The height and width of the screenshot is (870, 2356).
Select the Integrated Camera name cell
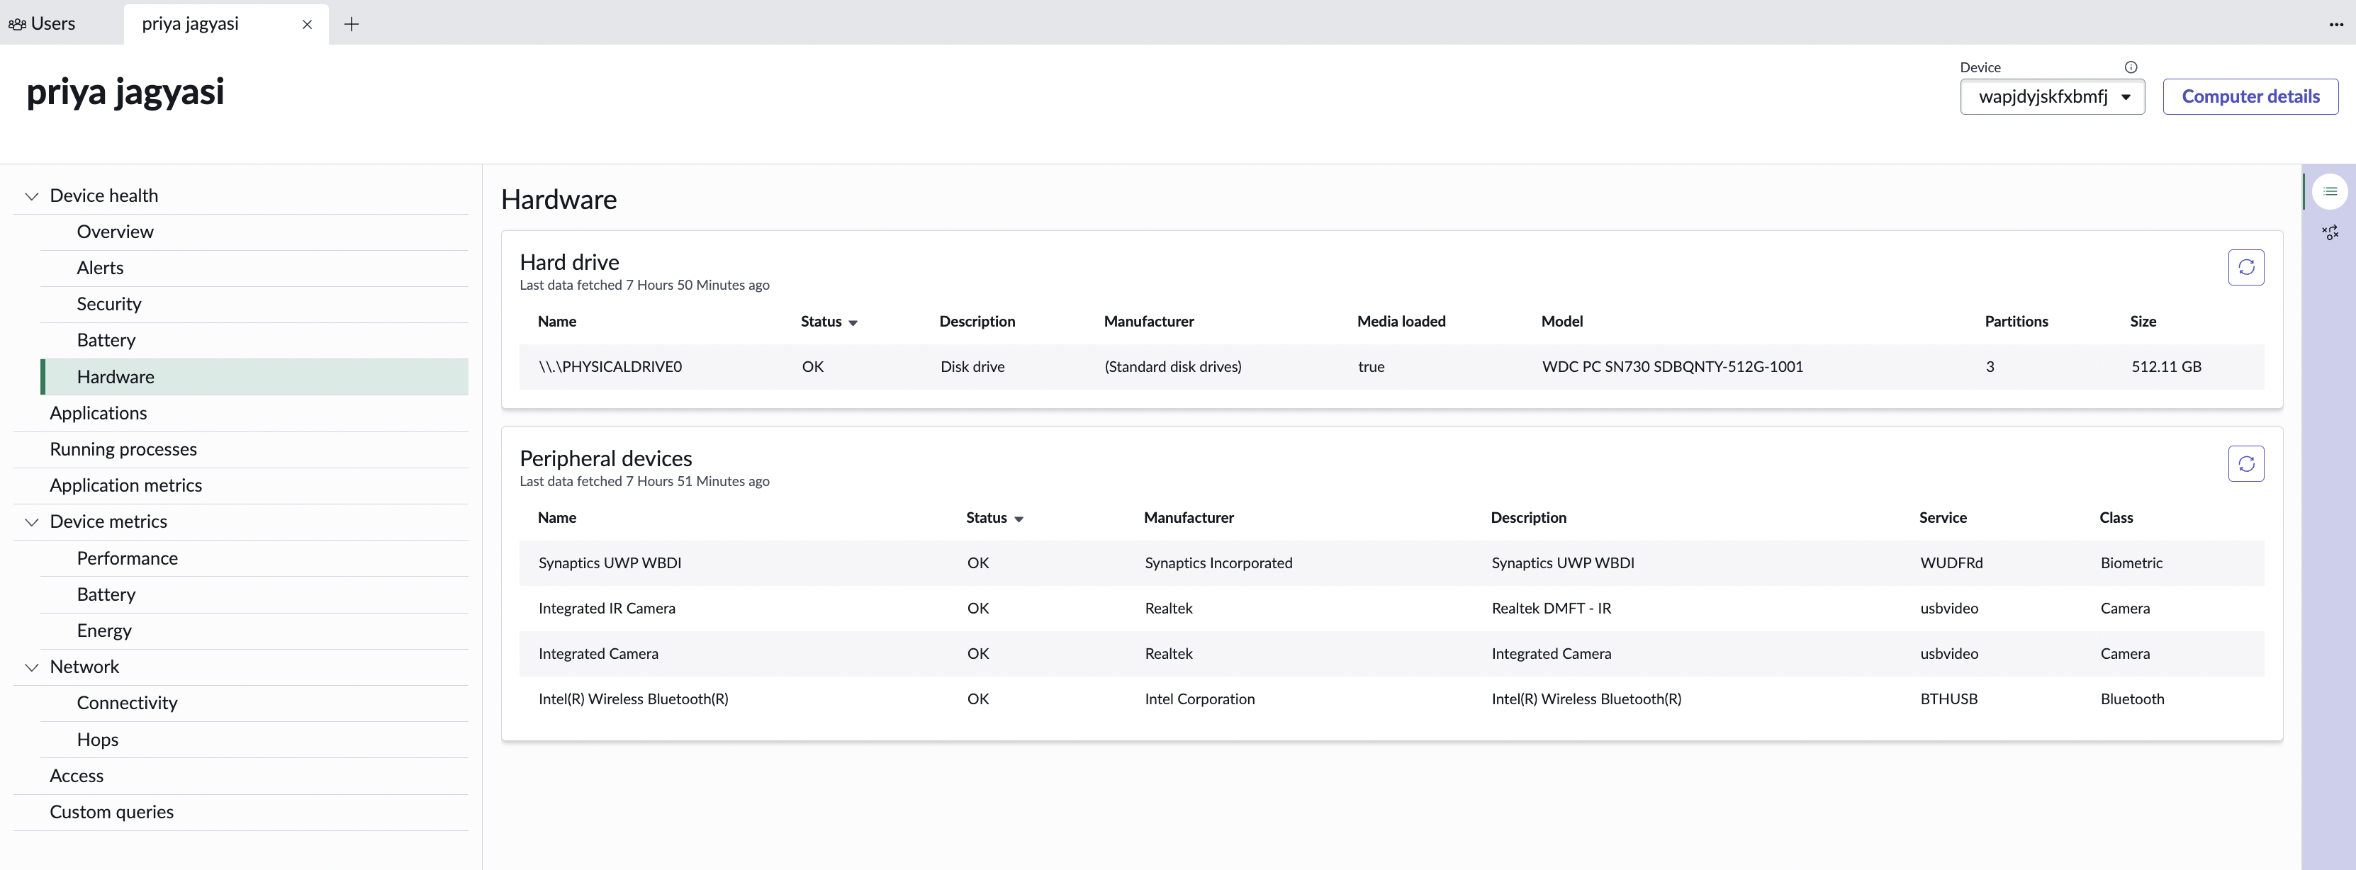click(x=598, y=655)
